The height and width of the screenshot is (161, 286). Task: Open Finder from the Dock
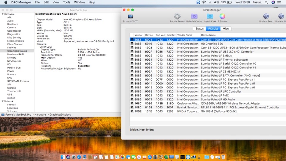click(63, 157)
